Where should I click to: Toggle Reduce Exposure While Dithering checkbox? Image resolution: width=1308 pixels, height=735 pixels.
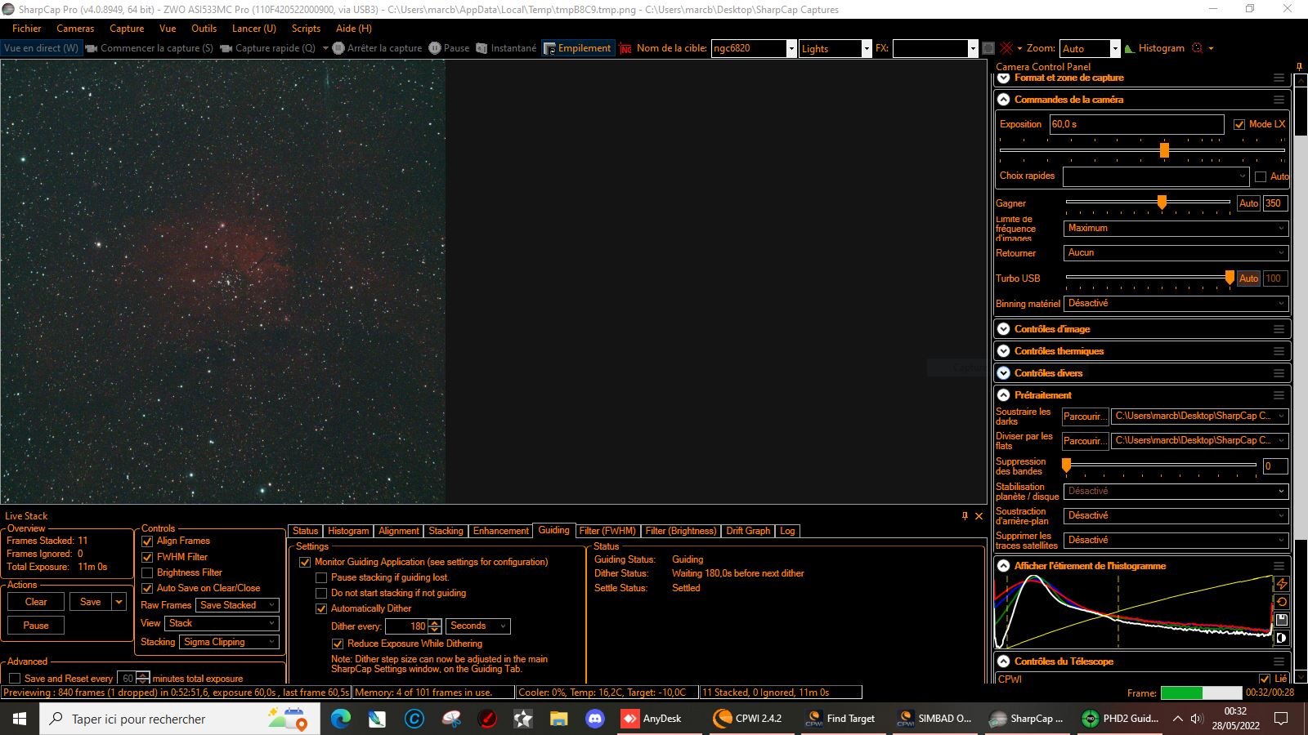pyautogui.click(x=338, y=644)
